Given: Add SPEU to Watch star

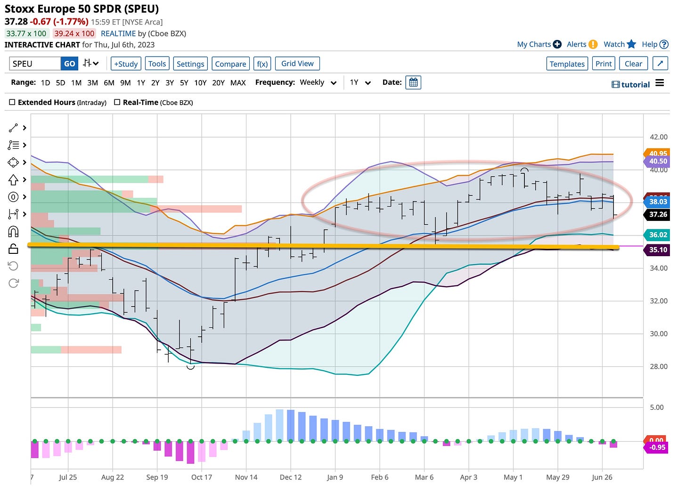Looking at the screenshot, I should 632,44.
